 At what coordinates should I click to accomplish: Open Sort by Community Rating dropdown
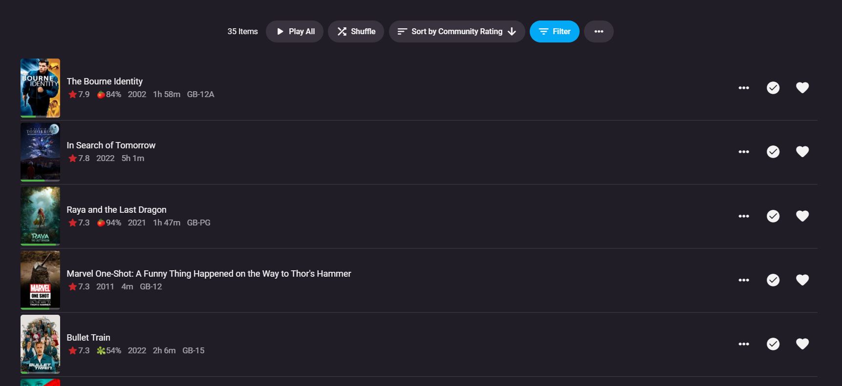pyautogui.click(x=456, y=32)
